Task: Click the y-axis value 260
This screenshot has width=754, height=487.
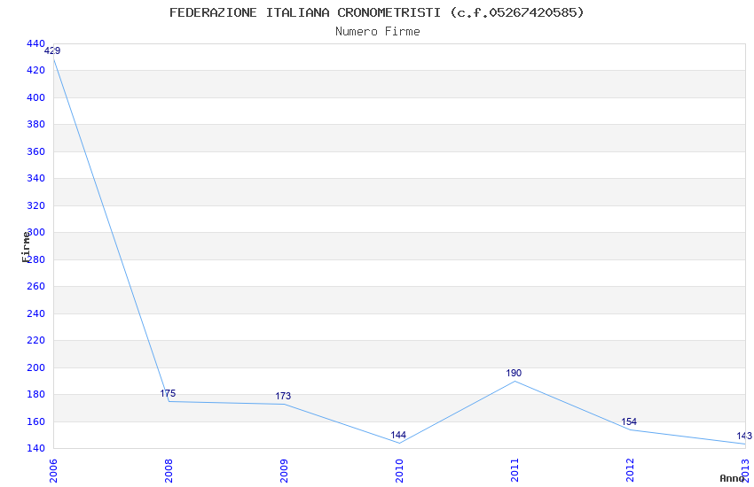Action: (x=36, y=286)
